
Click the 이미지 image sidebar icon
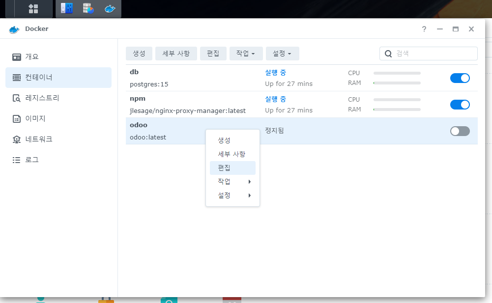click(17, 118)
